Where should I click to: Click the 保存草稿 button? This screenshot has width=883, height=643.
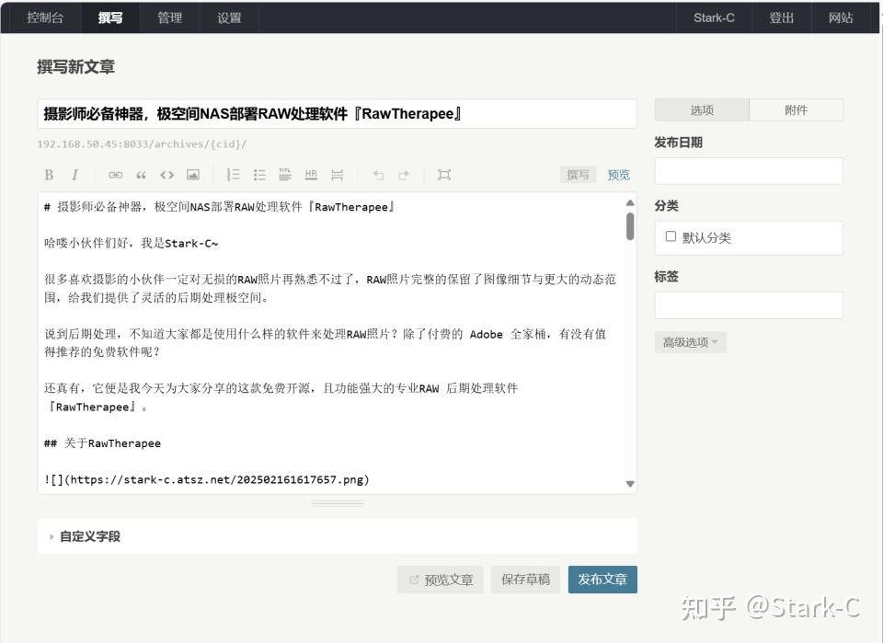click(x=525, y=580)
